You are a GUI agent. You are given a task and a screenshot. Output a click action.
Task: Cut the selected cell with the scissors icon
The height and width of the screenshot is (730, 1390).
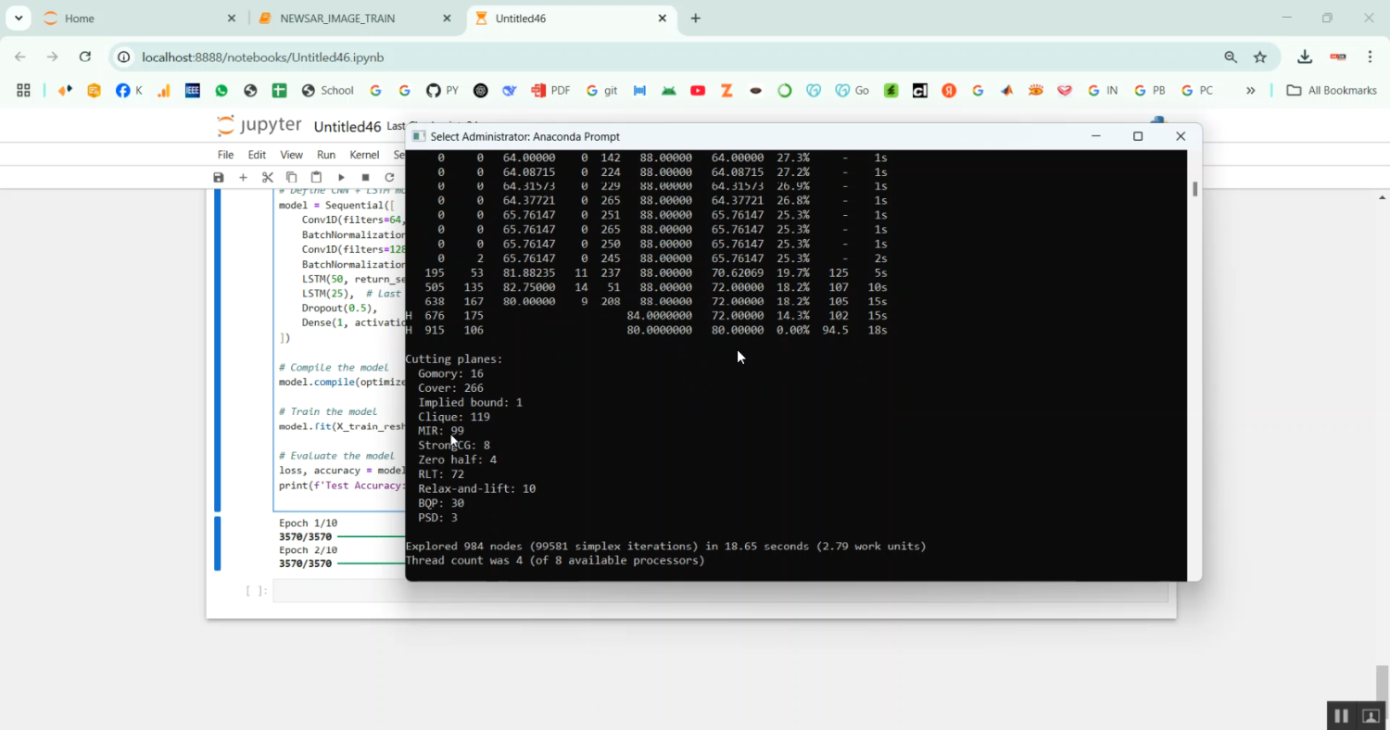point(268,177)
